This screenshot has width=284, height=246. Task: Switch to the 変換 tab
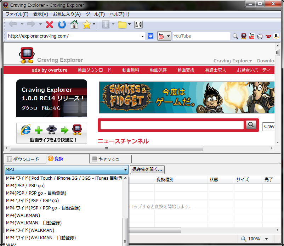coord(68,158)
